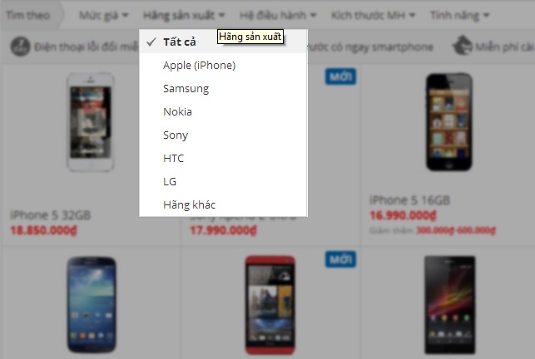
Task: Expand the Tính năng filter
Action: (459, 15)
